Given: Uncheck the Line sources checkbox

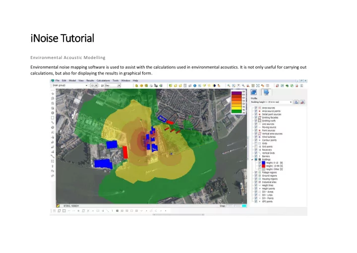Looking at the screenshot, I should pos(256,124).
